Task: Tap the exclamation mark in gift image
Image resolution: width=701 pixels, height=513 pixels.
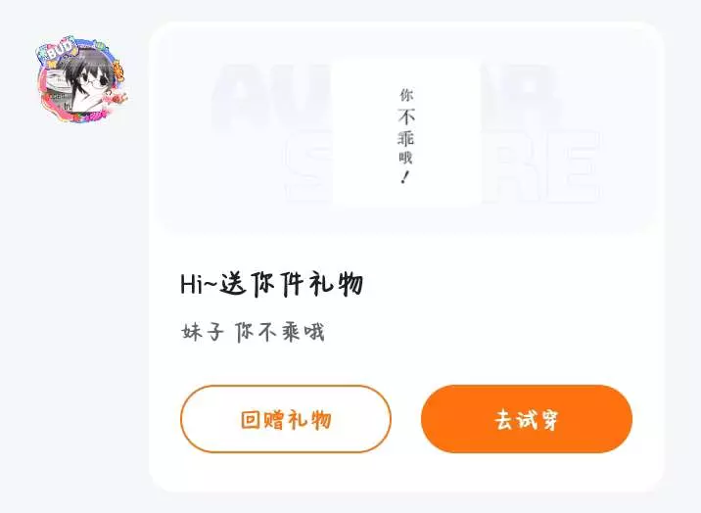Action: pyautogui.click(x=405, y=176)
